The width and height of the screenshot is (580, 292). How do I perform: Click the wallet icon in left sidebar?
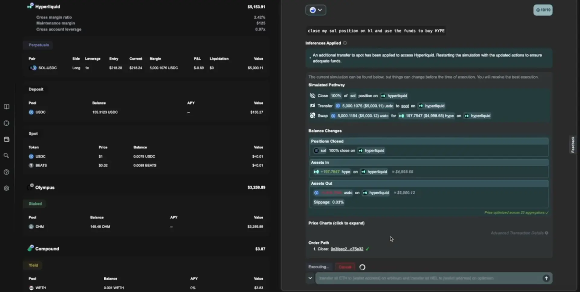tap(6, 139)
